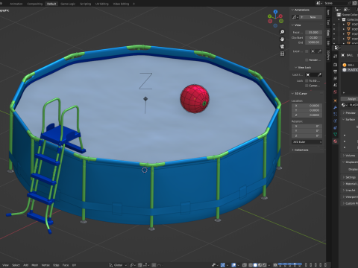This screenshot has height=268, width=358.
Task: Click eyedropper next to Local Camera field
Action: pyautogui.click(x=319, y=51)
